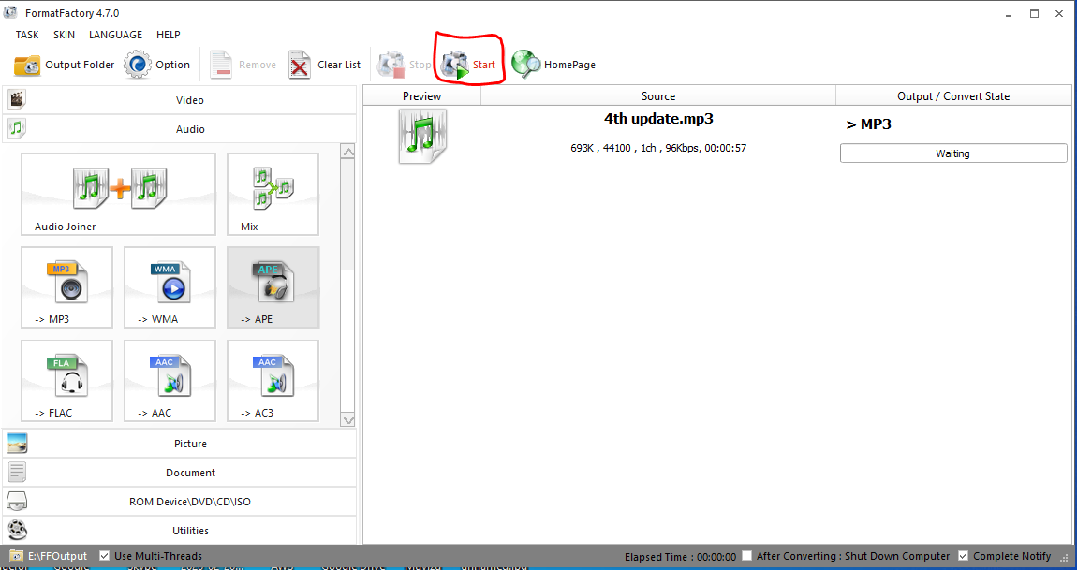The height and width of the screenshot is (570, 1077).
Task: Click the Remove toolbar item
Action: click(243, 65)
